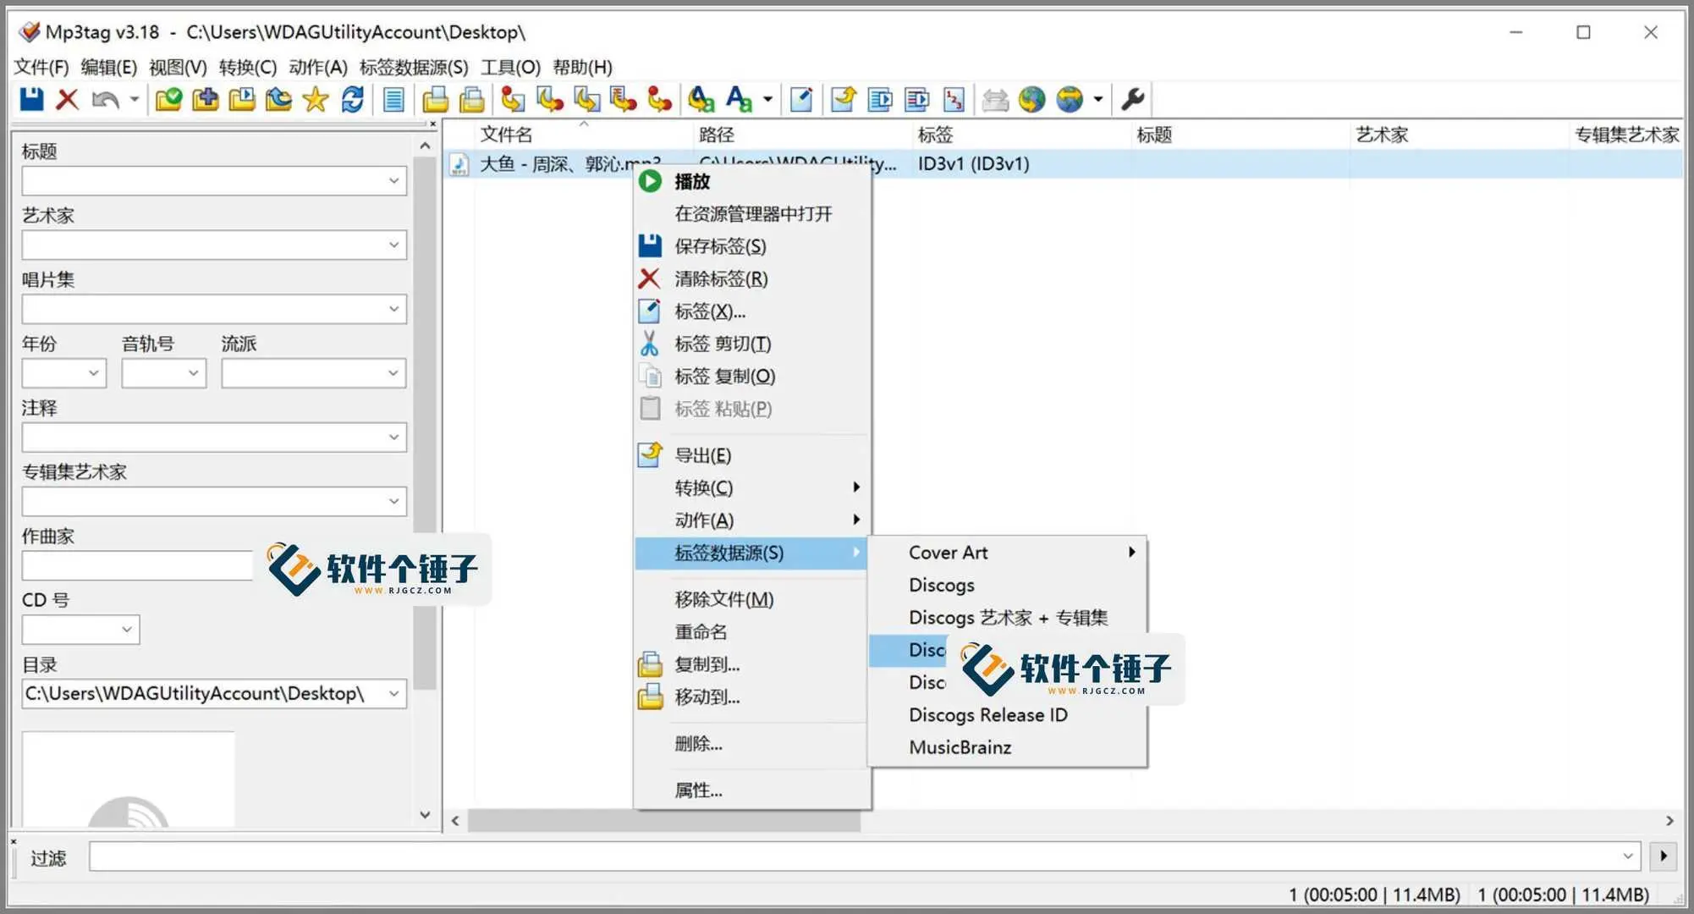Click the globe-with-arrows web sources icon
The width and height of the screenshot is (1694, 914).
tap(1070, 100)
